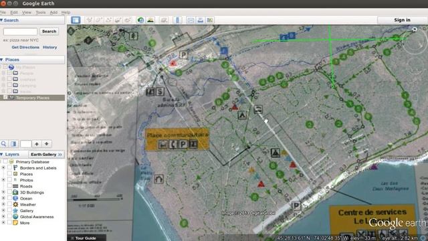Enable the Weather layer checkbox
Image resolution: width=428 pixels, height=241 pixels.
(9, 204)
